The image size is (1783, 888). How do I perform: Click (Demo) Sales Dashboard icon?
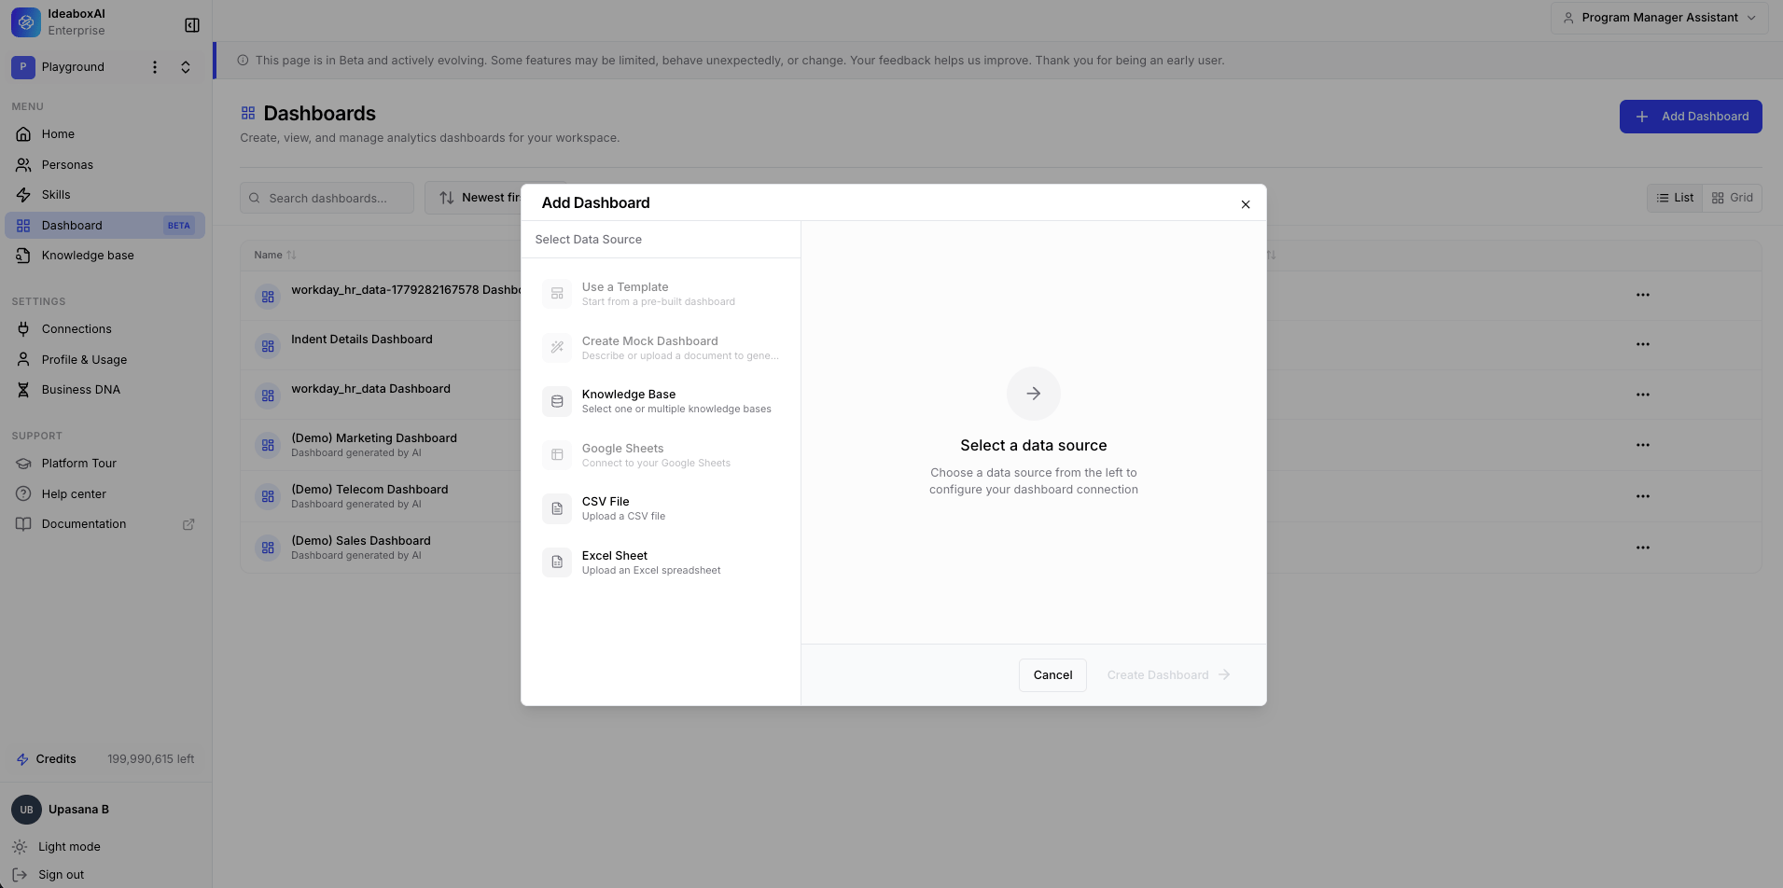click(268, 548)
